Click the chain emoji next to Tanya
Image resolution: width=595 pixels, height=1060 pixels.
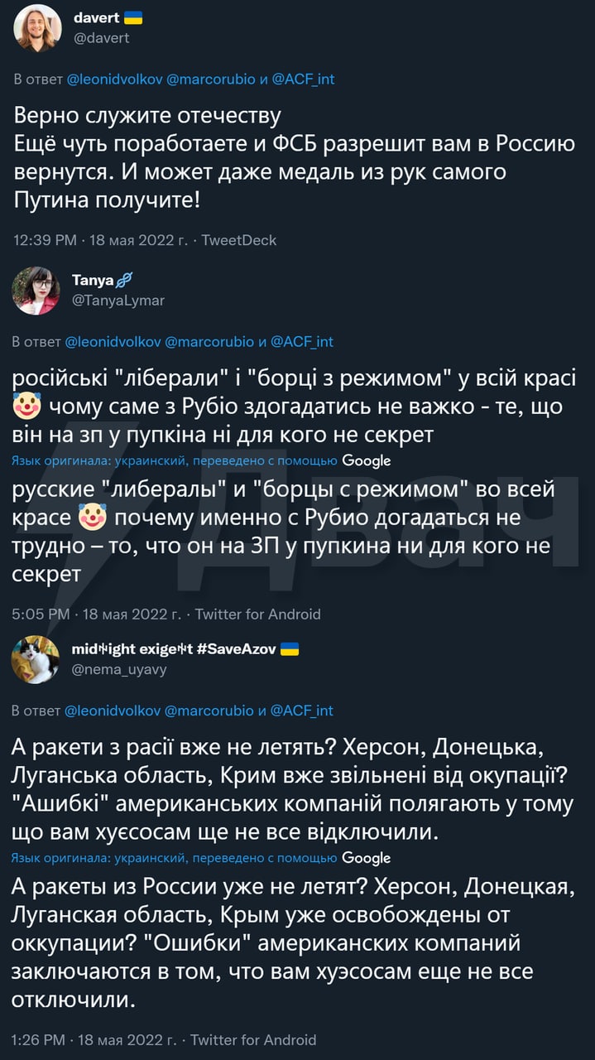(x=127, y=282)
